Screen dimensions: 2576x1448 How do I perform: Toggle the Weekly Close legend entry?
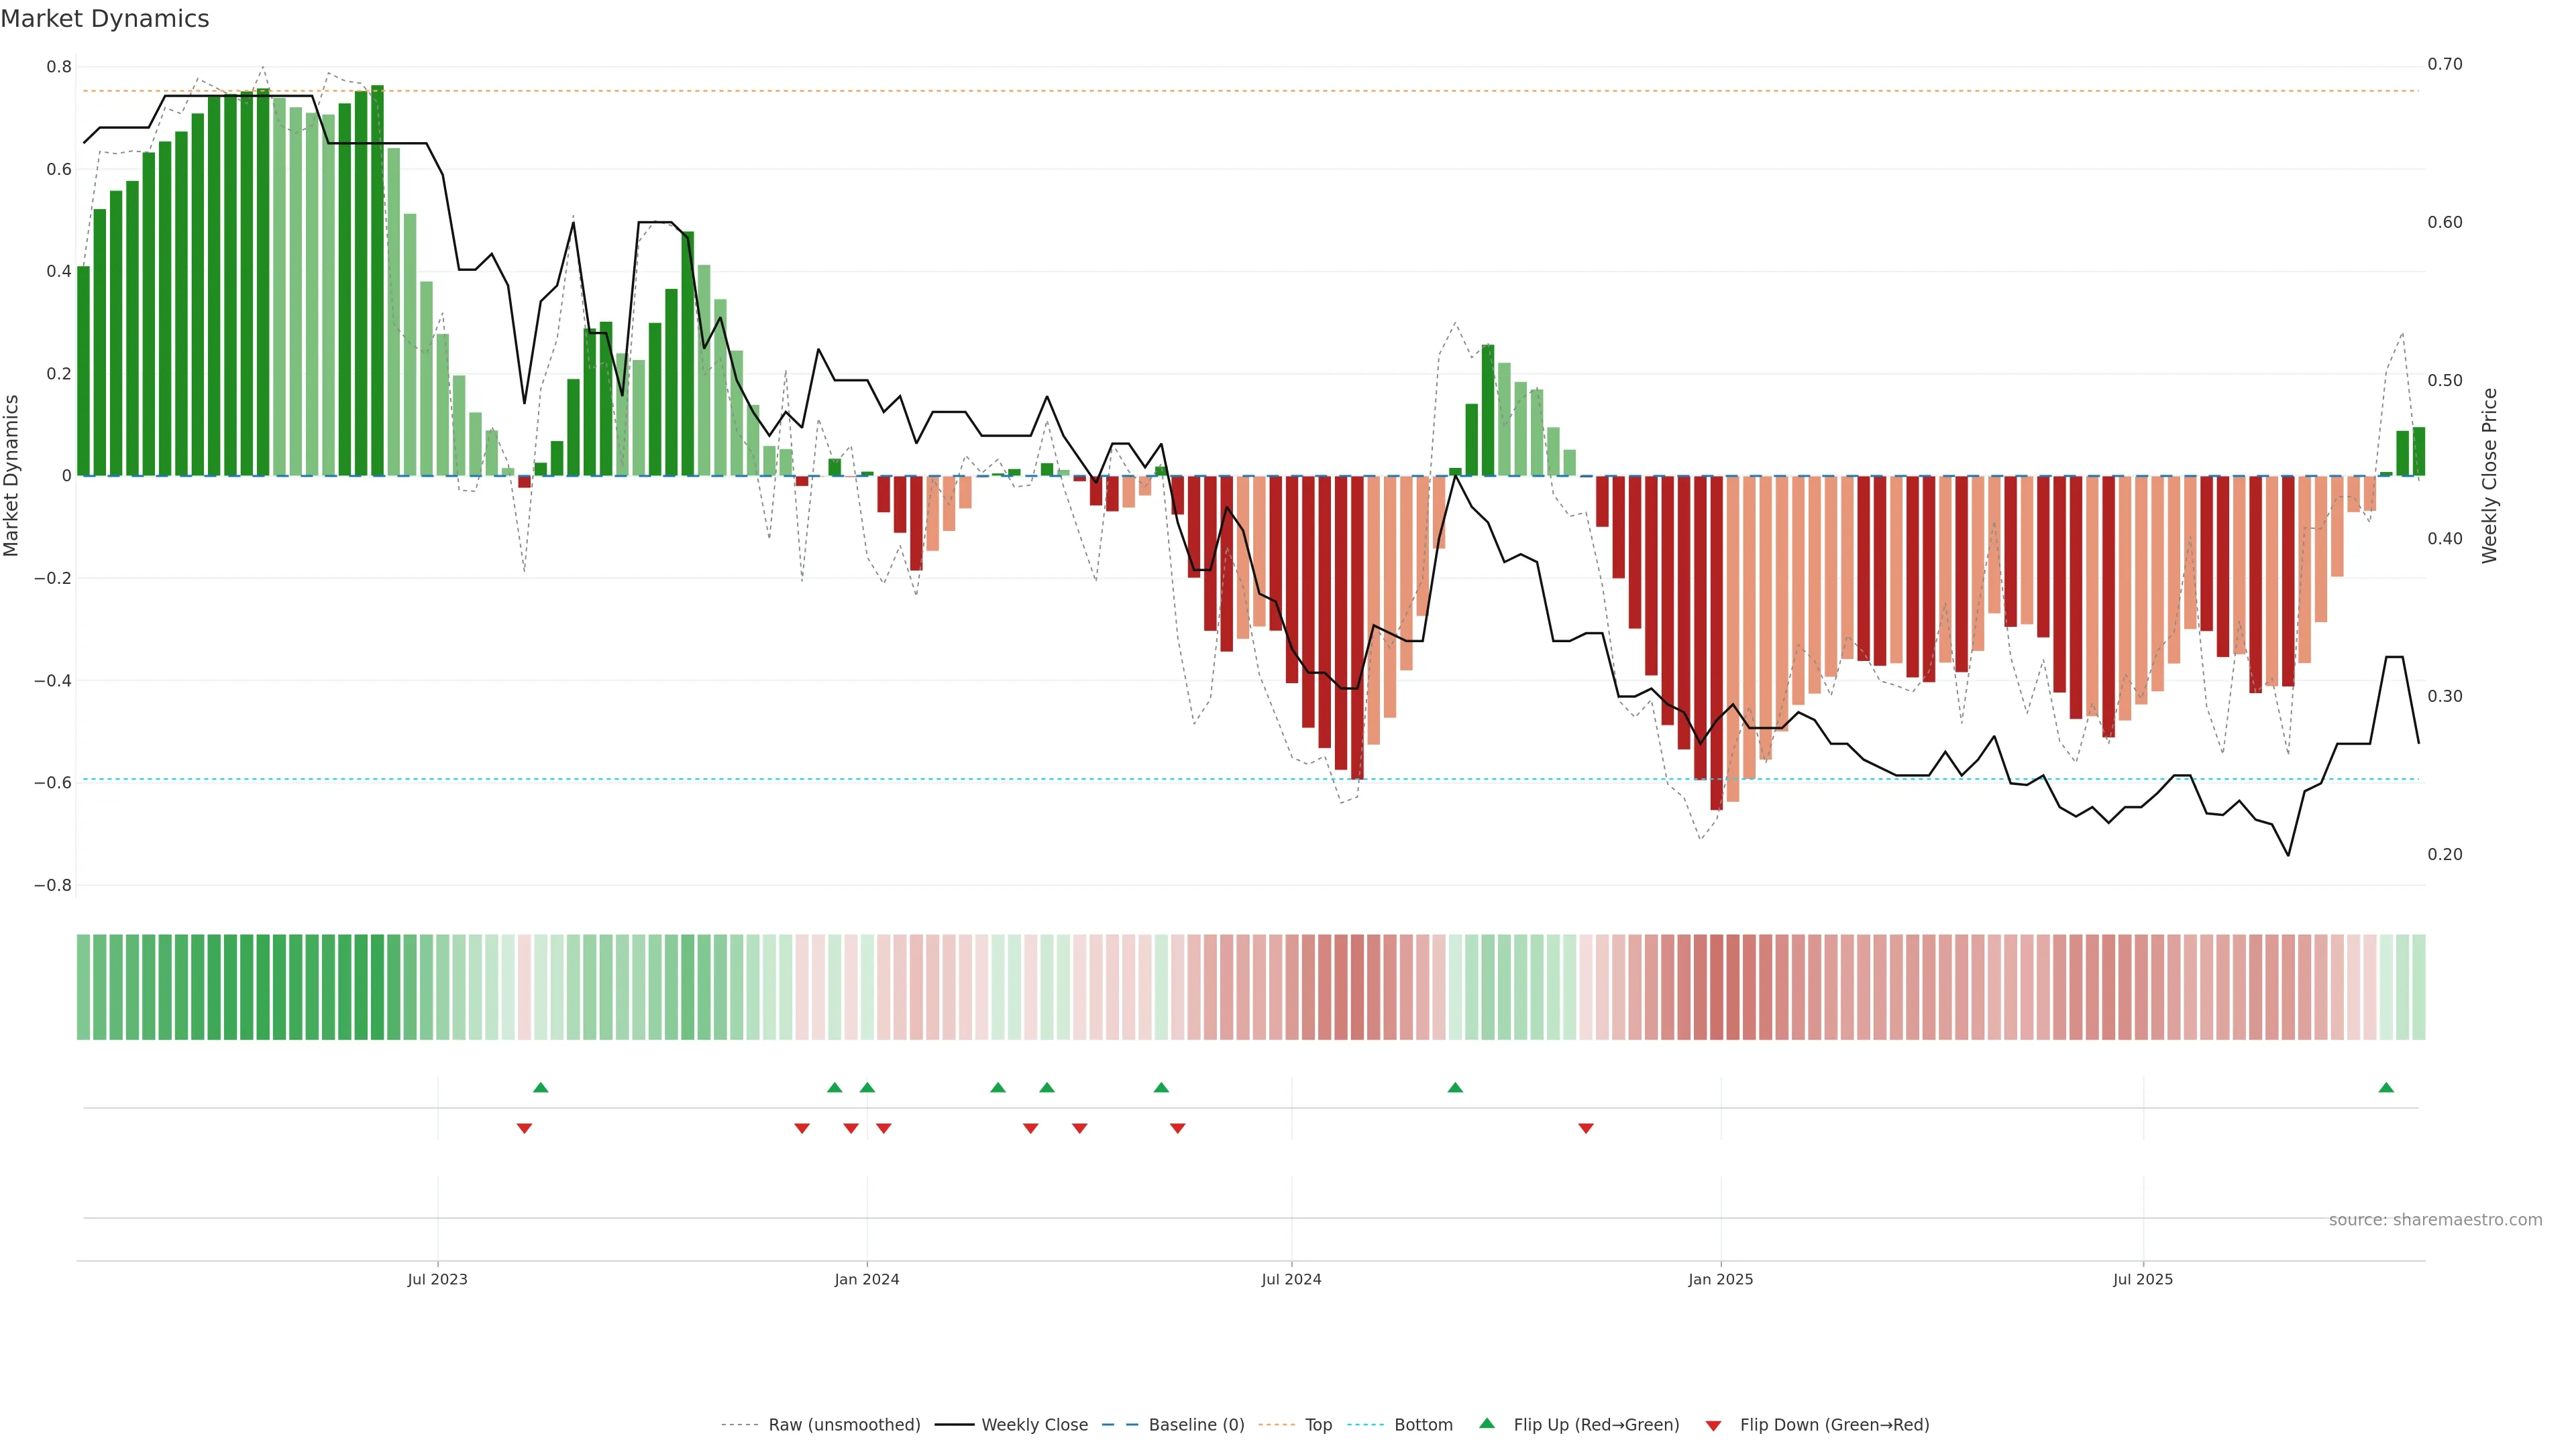coord(1034,1424)
